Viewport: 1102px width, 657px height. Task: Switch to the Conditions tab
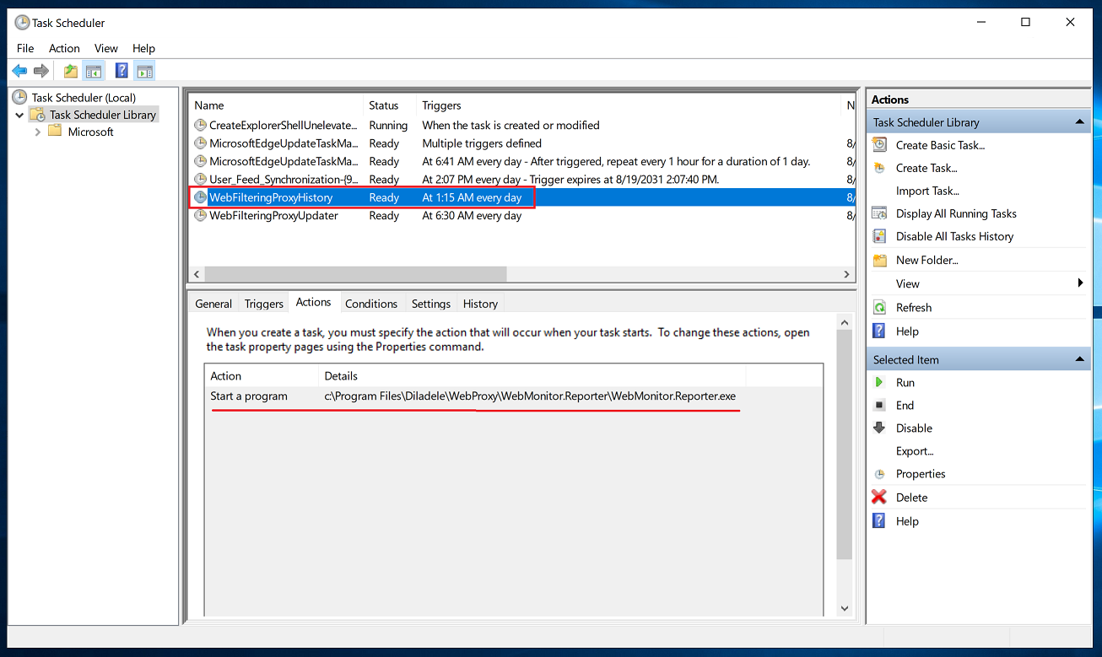[371, 304]
